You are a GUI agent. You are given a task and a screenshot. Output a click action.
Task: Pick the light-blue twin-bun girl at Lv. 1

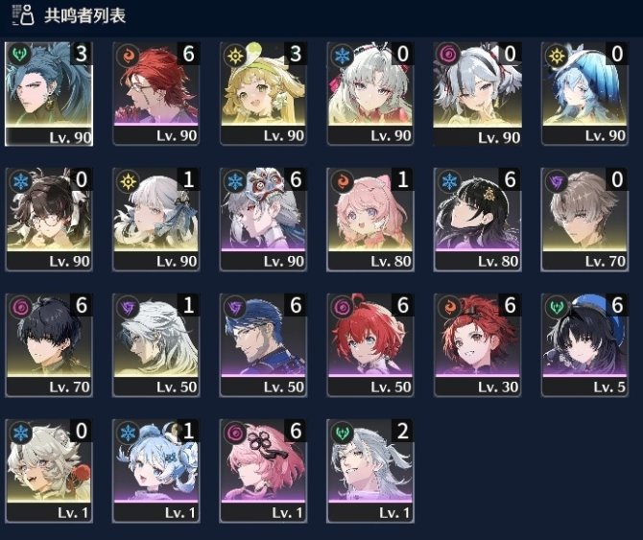155,471
